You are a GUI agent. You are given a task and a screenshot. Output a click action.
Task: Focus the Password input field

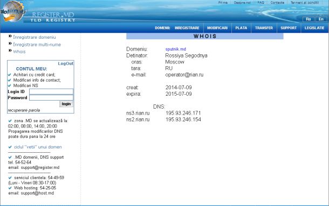(x=51, y=97)
